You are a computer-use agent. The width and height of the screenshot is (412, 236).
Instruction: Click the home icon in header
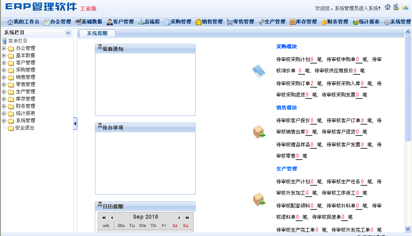(387, 7)
